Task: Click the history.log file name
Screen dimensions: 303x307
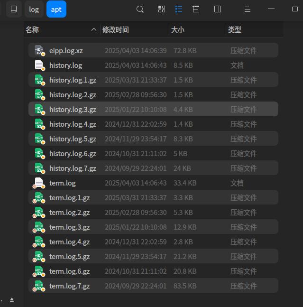Action: [x=66, y=65]
